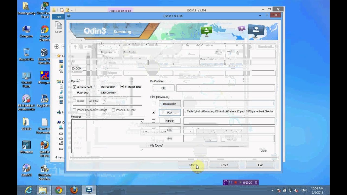The image size is (347, 195).
Task: Open the iMobile folder on desktop
Action: [26, 124]
